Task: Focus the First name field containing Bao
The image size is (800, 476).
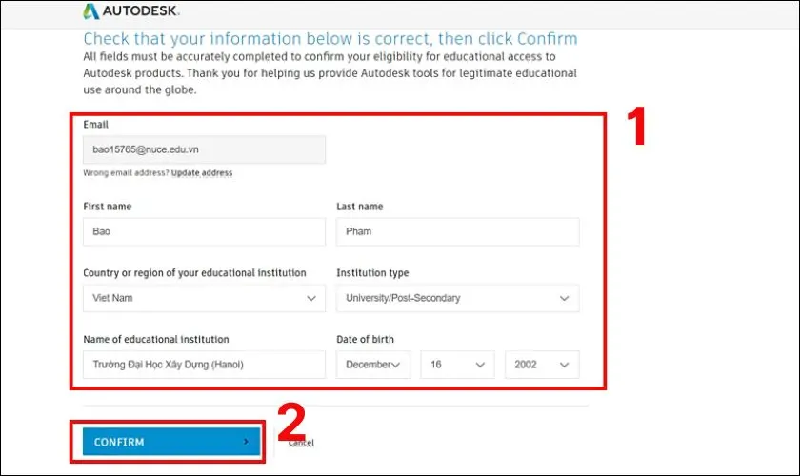Action: click(204, 231)
